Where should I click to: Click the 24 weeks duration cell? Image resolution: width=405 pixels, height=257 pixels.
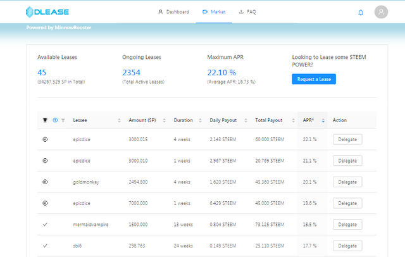[183, 246]
